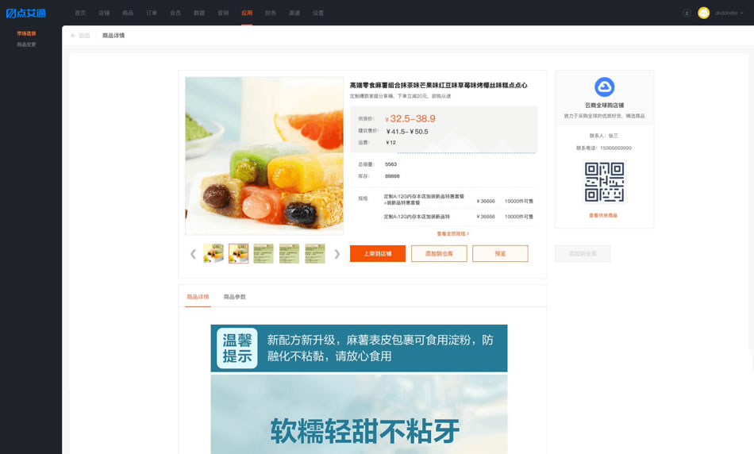Open the dodobebe account dropdown
The height and width of the screenshot is (454, 754).
(729, 13)
